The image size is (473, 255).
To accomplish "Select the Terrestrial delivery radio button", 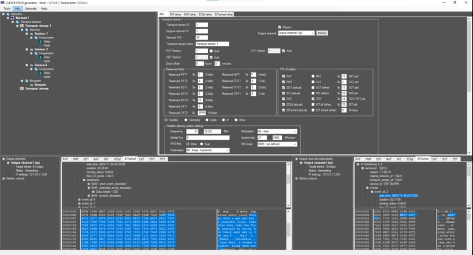I will [186, 120].
